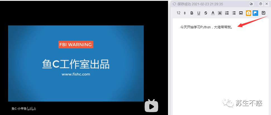Click the note text about learning Python
This screenshot has width=271, height=115.
207,27
